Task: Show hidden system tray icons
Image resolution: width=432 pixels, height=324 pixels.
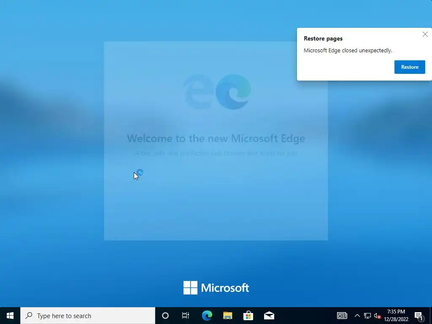Action: coord(357,316)
